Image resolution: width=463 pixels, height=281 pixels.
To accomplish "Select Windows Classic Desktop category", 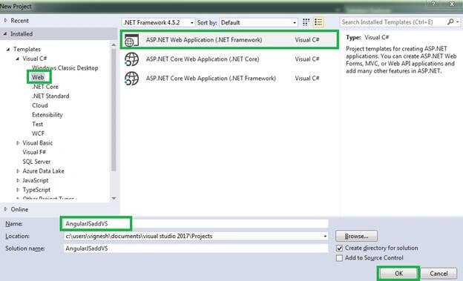I will [x=65, y=68].
